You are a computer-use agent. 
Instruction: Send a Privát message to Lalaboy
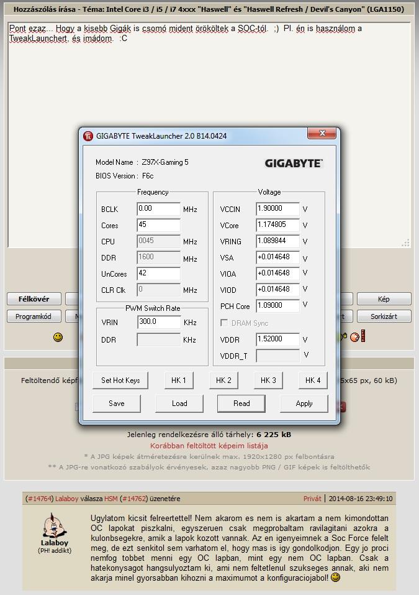312,499
